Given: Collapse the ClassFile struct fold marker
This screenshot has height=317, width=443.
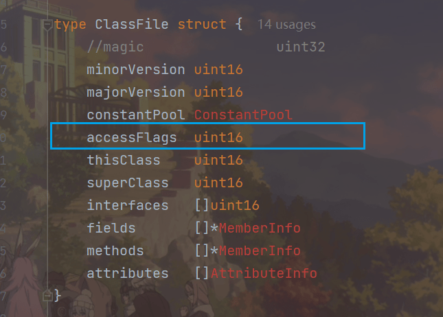Looking at the screenshot, I should pyautogui.click(x=47, y=25).
